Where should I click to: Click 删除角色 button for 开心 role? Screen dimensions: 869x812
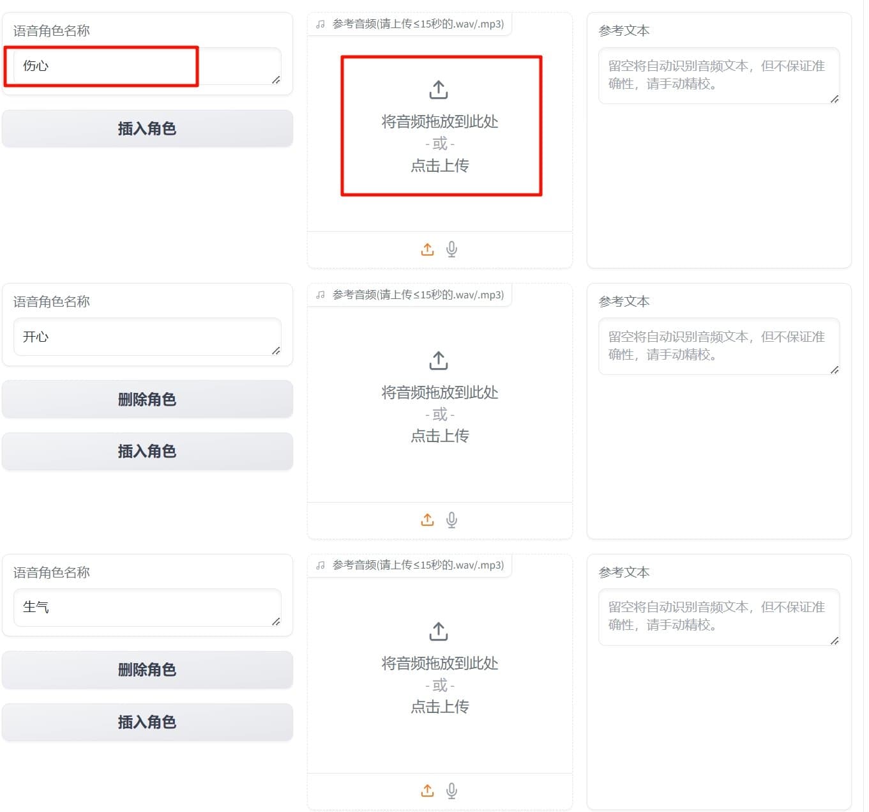[147, 399]
